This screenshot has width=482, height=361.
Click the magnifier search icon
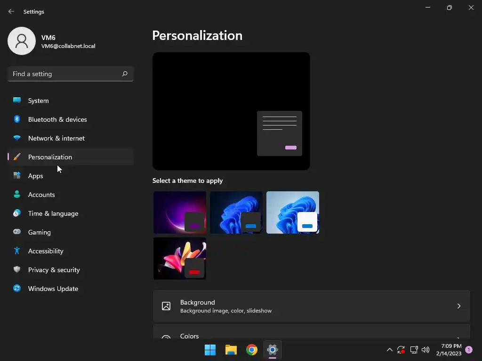(x=124, y=74)
